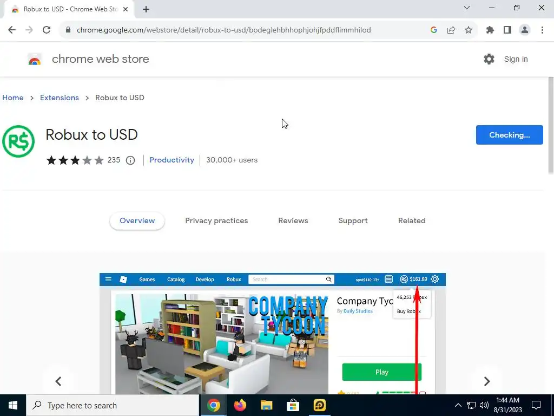Bookmark this tab with star icon
Image resolution: width=554 pixels, height=416 pixels.
(469, 30)
